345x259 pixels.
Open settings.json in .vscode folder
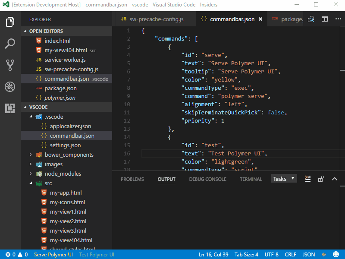[x=66, y=145]
